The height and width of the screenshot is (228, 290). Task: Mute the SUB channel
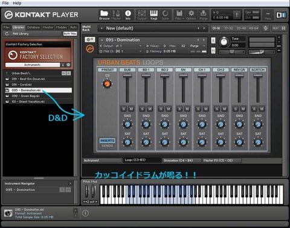pos(131,109)
